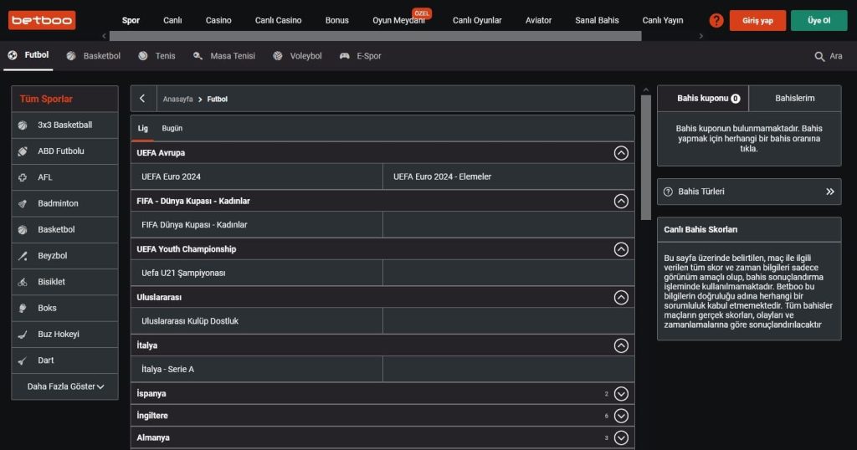
Task: Open the Canlı Yayın menu item
Action: tap(663, 20)
